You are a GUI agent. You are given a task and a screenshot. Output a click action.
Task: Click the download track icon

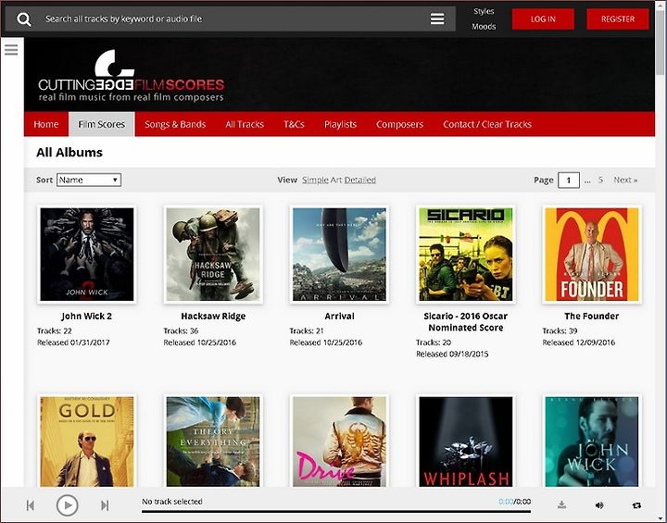[x=561, y=505]
